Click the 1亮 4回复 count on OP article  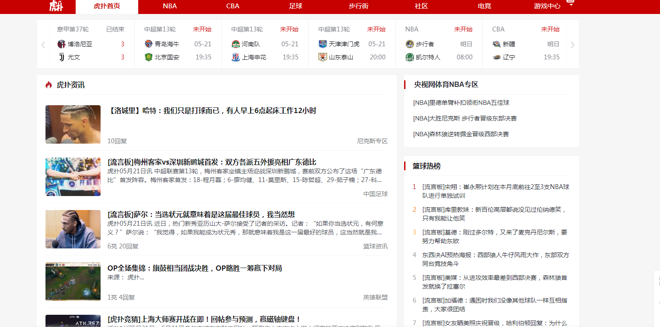pos(121,297)
